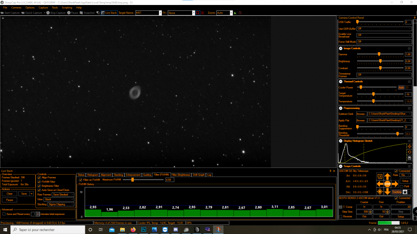This screenshot has width=417, height=234.
Task: Pin the Live Stack panel
Action: (x=331, y=171)
